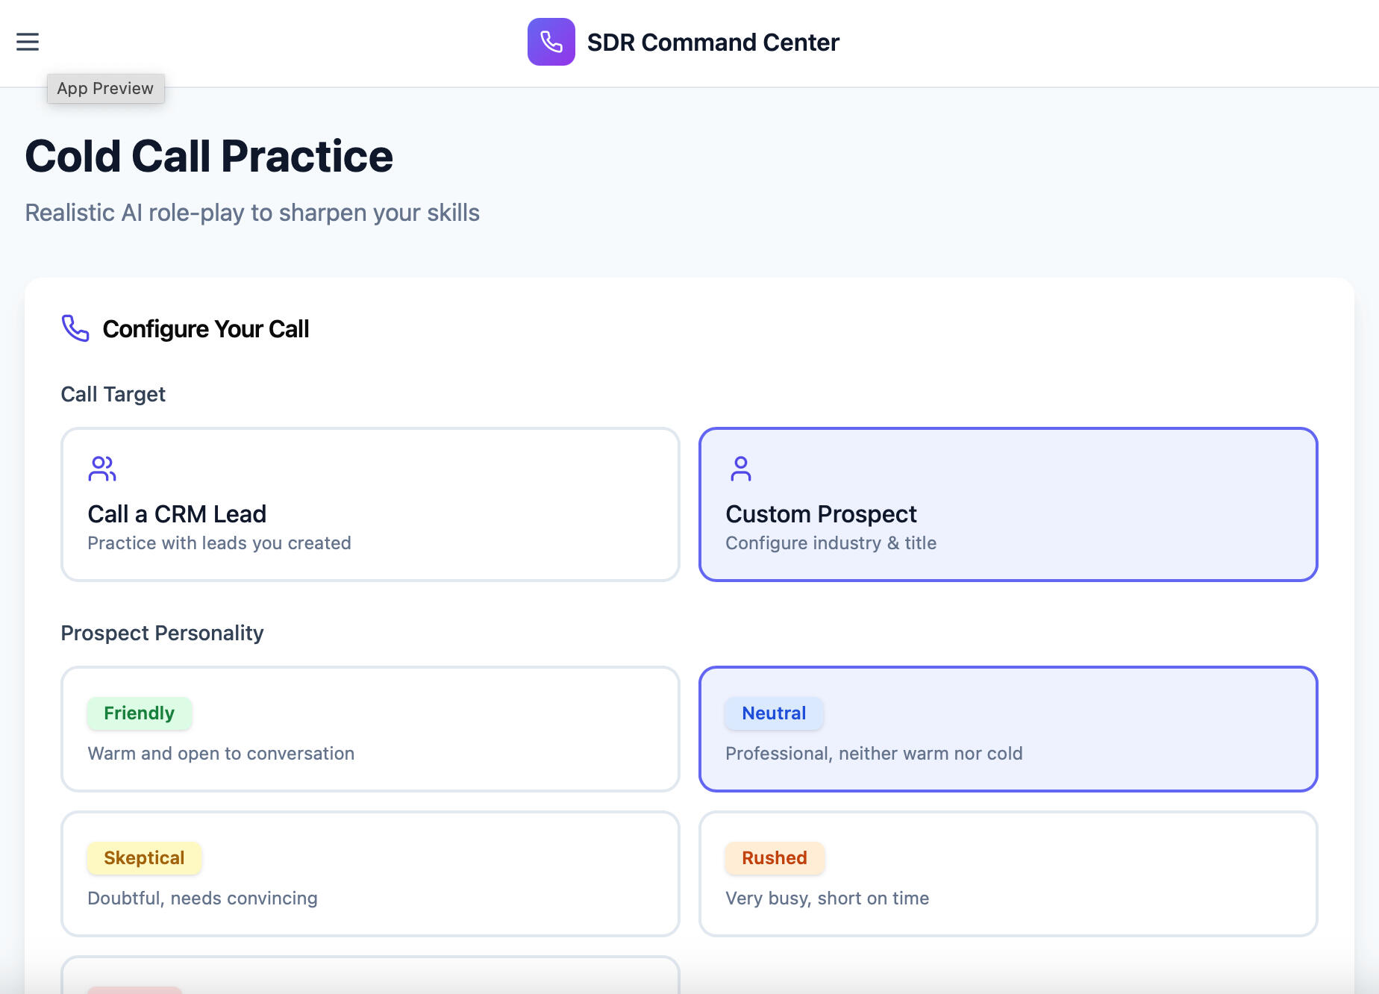Screen dimensions: 1379x994
Task: Select the Custom Prospect card
Action: click(1008, 504)
